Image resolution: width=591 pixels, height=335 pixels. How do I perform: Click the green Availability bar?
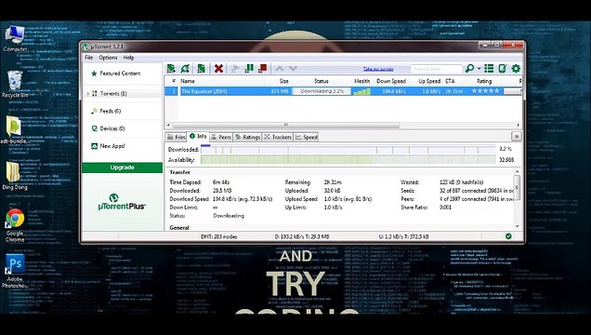[348, 159]
